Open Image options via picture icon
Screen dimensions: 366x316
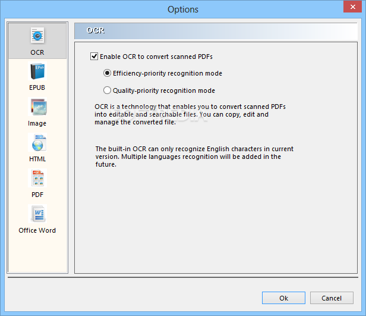tap(37, 107)
